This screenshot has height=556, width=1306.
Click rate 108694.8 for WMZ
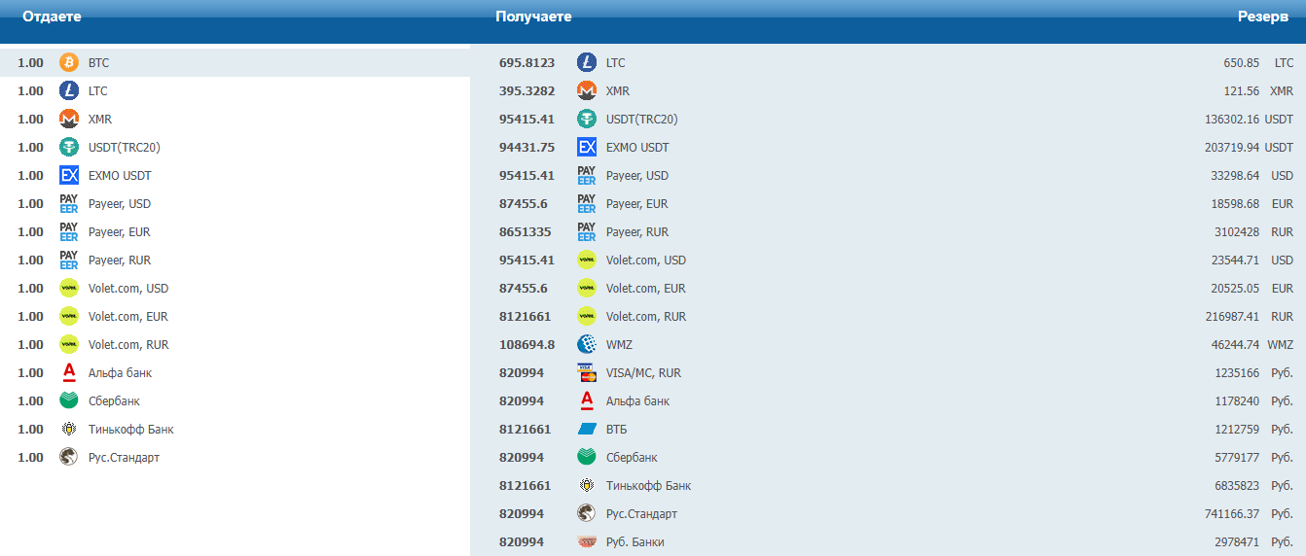[x=526, y=344]
